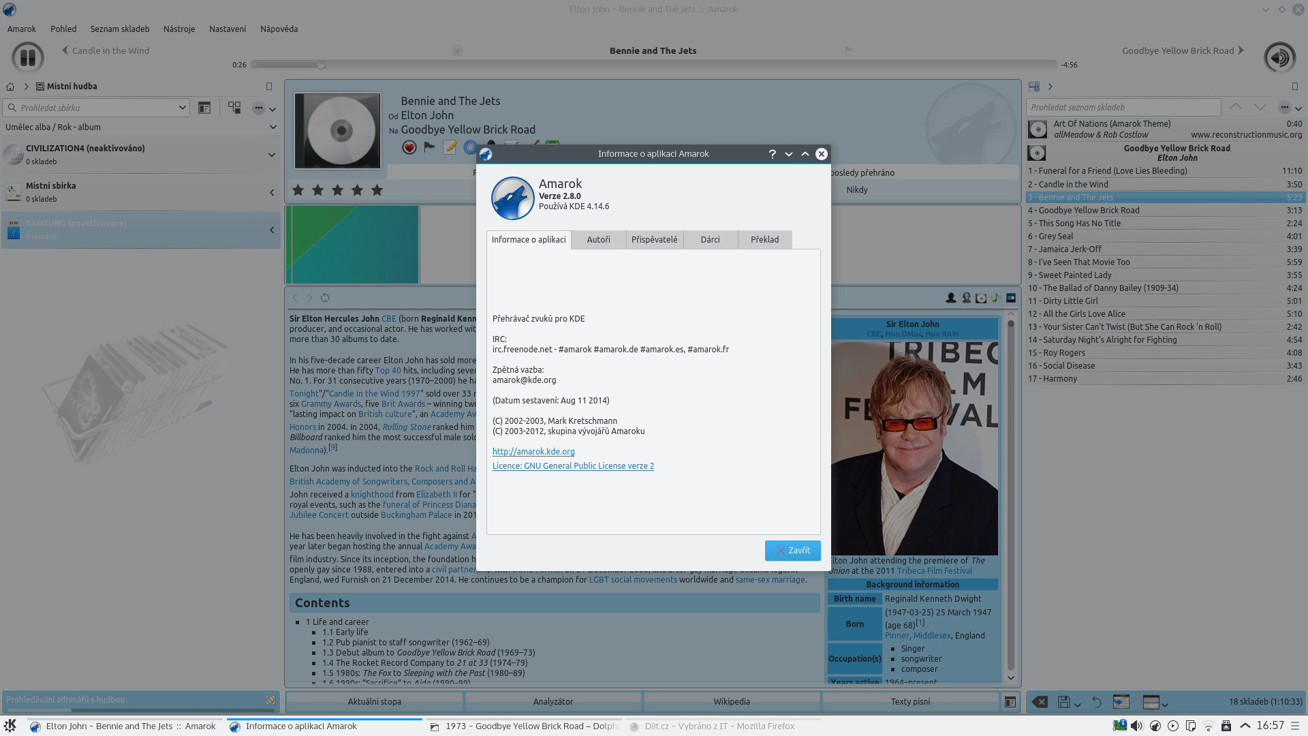Switch to the Překlad tab
The image size is (1308, 736).
pos(765,240)
